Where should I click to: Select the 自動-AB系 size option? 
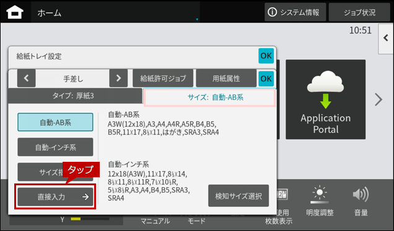pyautogui.click(x=55, y=122)
